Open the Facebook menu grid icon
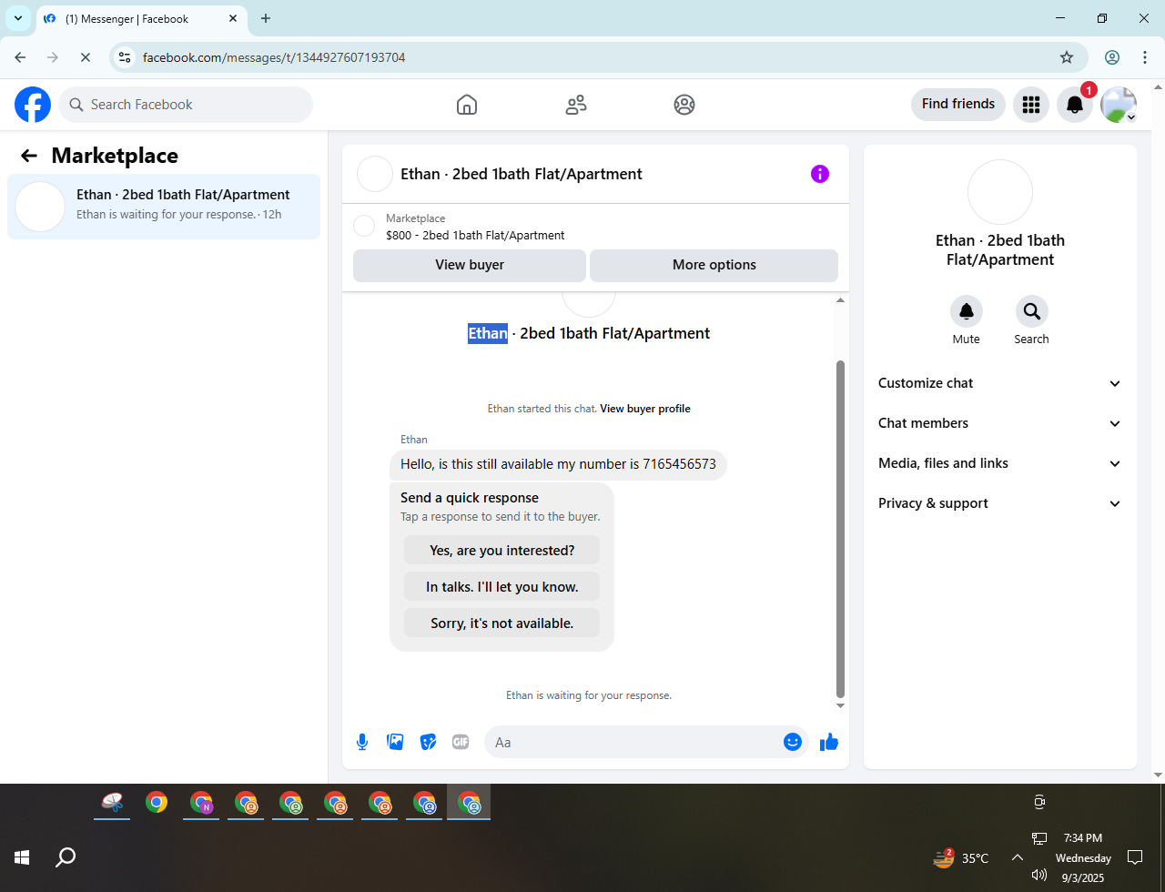 (x=1031, y=105)
